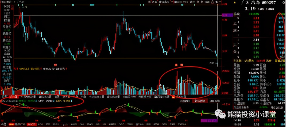The width and height of the screenshot is (286, 127).
Task: Click the large 3.19 last price beside 0.00
Action: (x=250, y=9)
